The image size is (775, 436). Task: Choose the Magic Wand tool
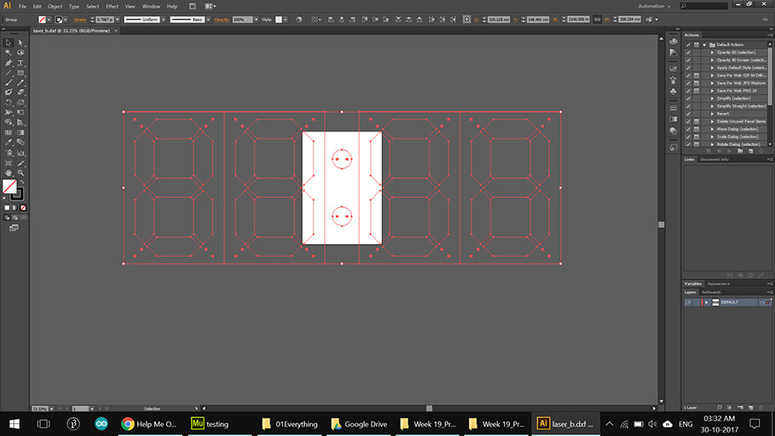(x=9, y=53)
